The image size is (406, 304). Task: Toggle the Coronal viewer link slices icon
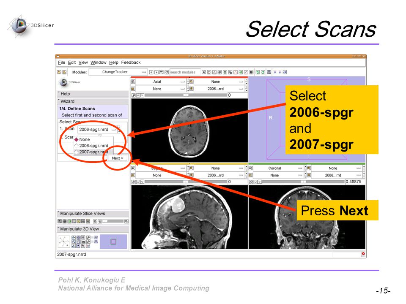[251, 182]
